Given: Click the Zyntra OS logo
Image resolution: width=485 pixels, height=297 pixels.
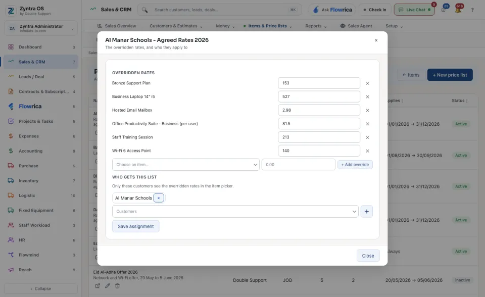Looking at the screenshot, I should [11, 11].
